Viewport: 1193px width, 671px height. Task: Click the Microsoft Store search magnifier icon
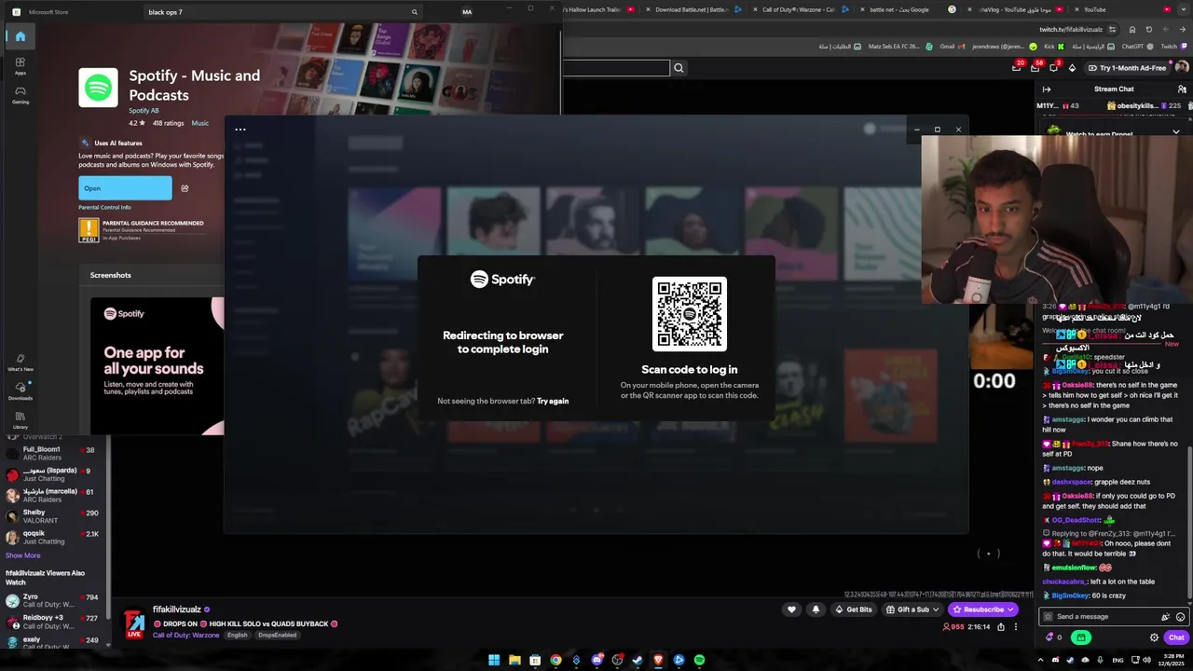[415, 12]
